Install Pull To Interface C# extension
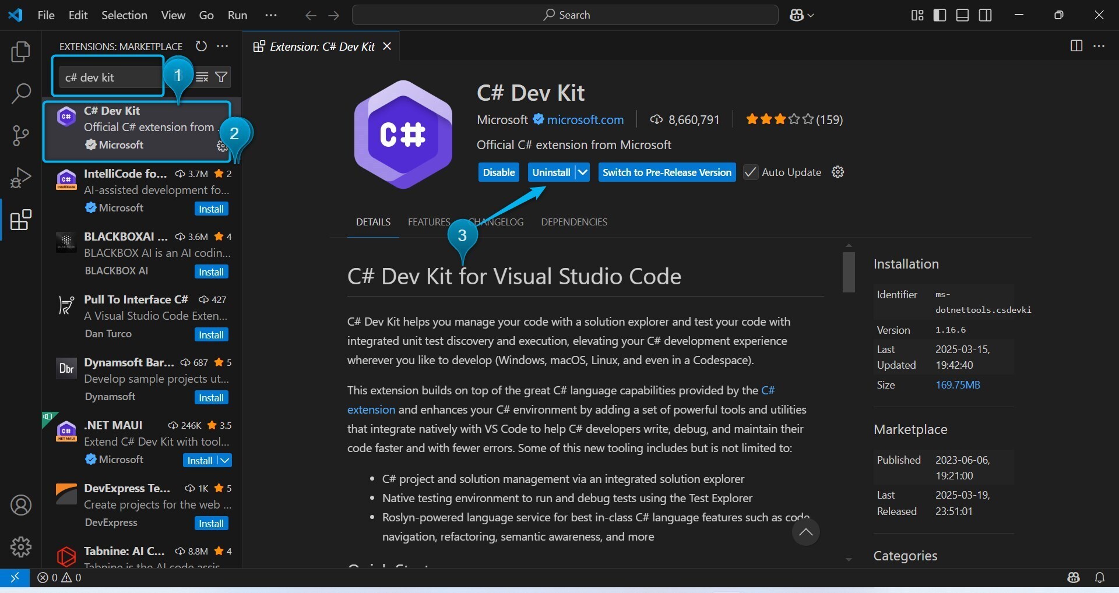This screenshot has width=1119, height=593. point(211,335)
